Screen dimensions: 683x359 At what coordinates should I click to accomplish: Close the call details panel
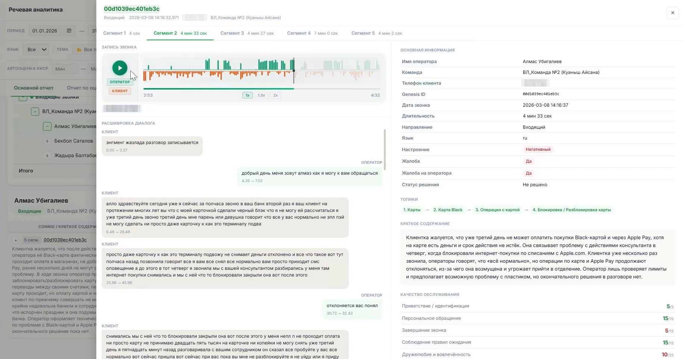click(673, 13)
